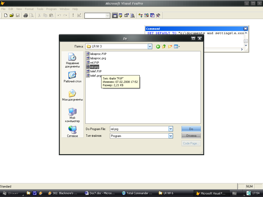Select the rel.FXP file

pyautogui.click(x=92, y=63)
